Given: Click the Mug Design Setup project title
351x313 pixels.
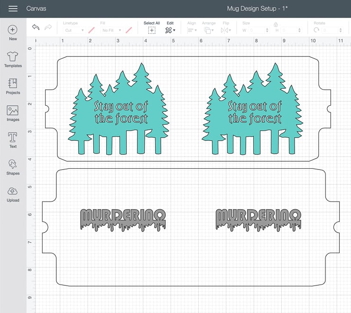Looking at the screenshot, I should (x=257, y=9).
